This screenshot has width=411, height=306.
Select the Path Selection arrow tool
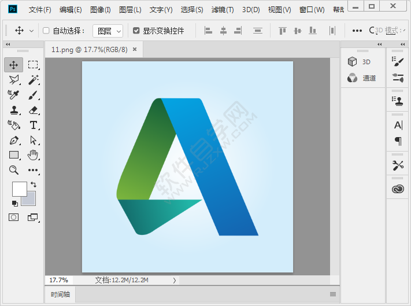tap(34, 141)
